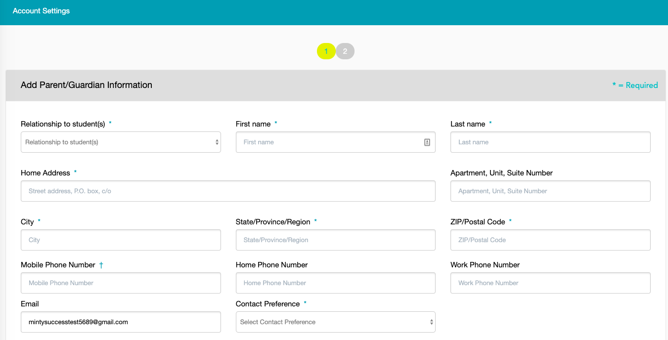Open the Relationship to student(s) dropdown
This screenshot has width=668, height=340.
pyautogui.click(x=121, y=142)
